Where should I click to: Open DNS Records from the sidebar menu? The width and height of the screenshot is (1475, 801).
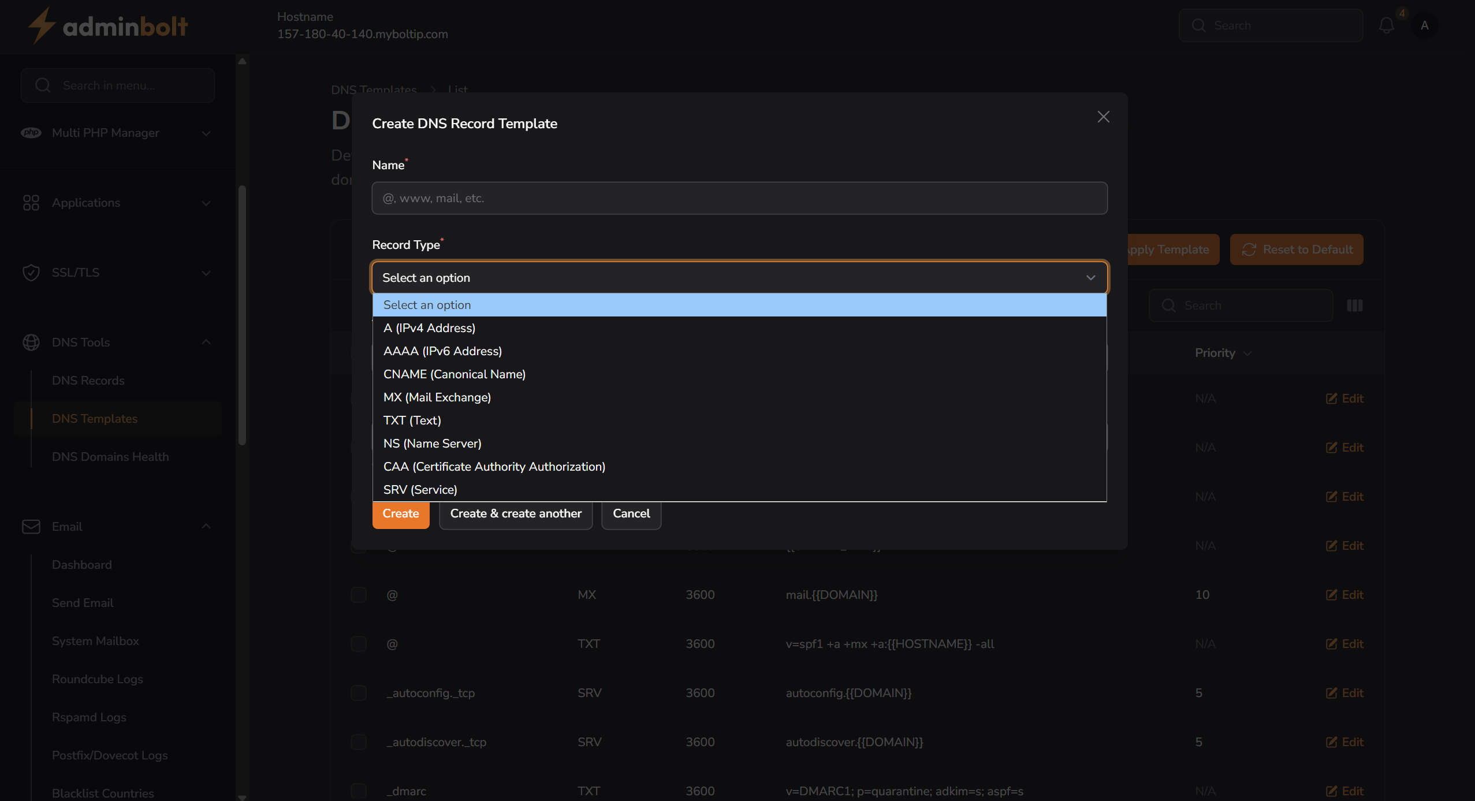(x=88, y=380)
